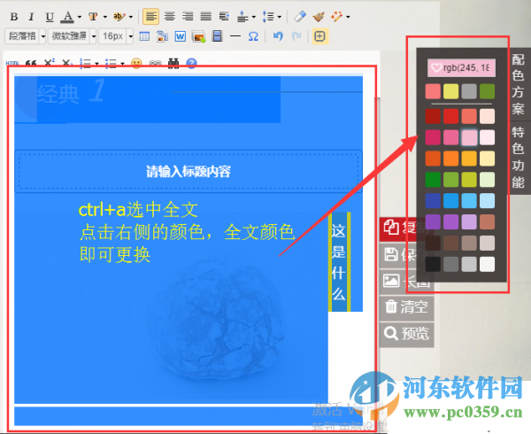Pick the black swatch
The width and height of the screenshot is (531, 434).
click(x=433, y=264)
